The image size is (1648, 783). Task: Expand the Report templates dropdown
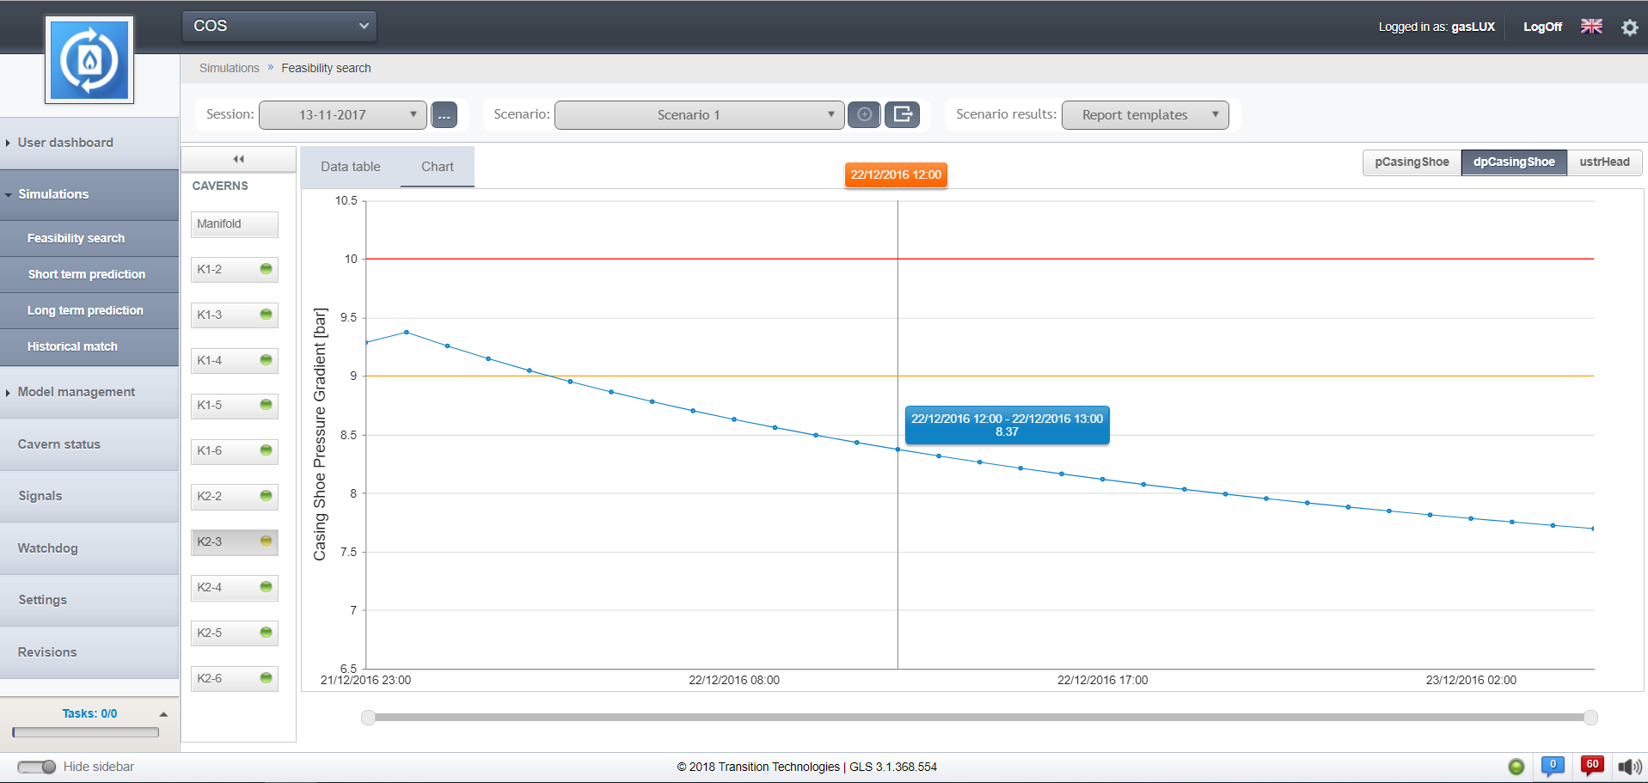(1144, 115)
